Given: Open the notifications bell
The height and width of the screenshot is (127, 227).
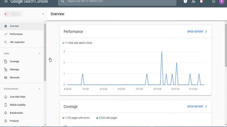Looking at the screenshot, I should (201, 1).
